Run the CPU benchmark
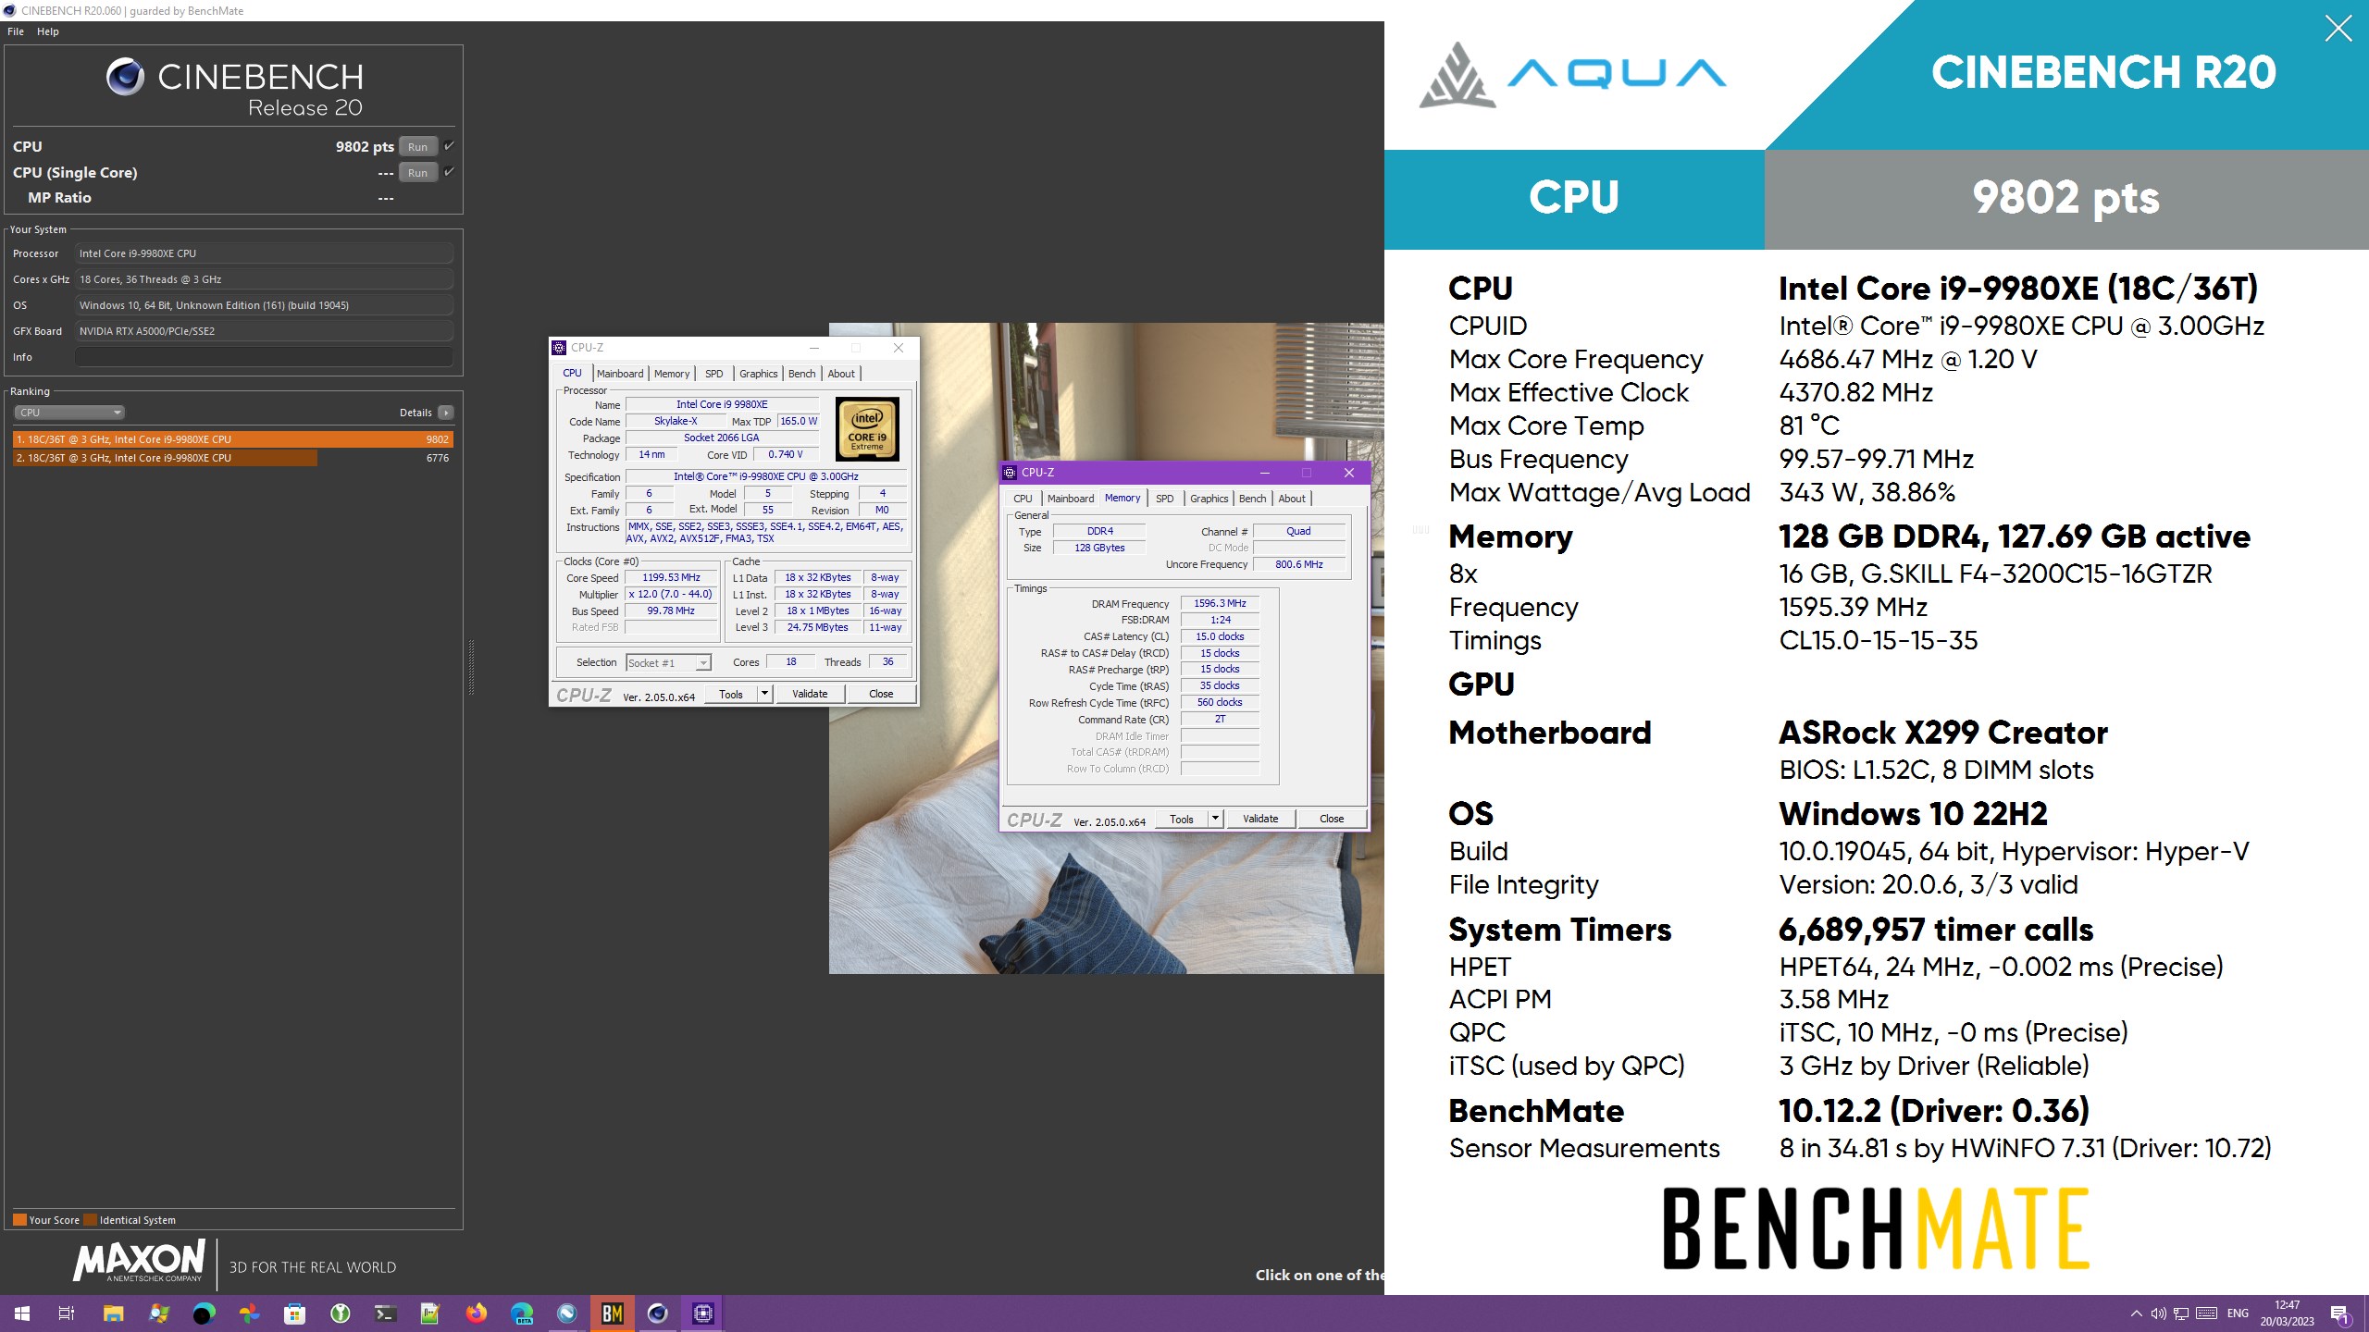This screenshot has height=1332, width=2369. (418, 146)
